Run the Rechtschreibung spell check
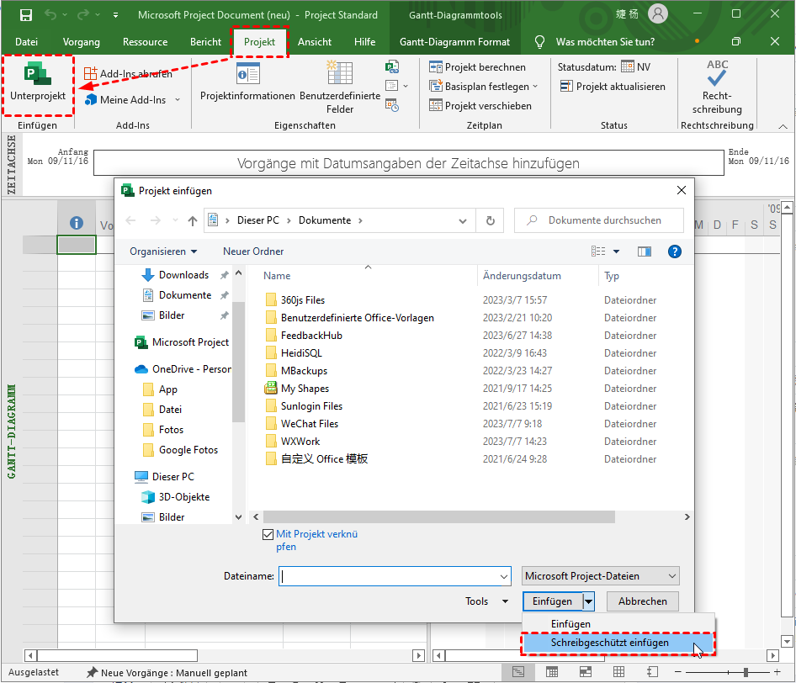The image size is (796, 683). [717, 87]
